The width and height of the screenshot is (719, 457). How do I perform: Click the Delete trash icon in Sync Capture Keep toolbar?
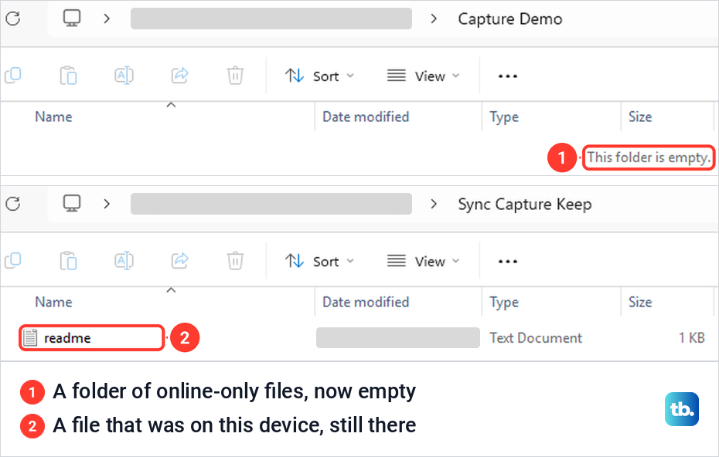tap(235, 261)
